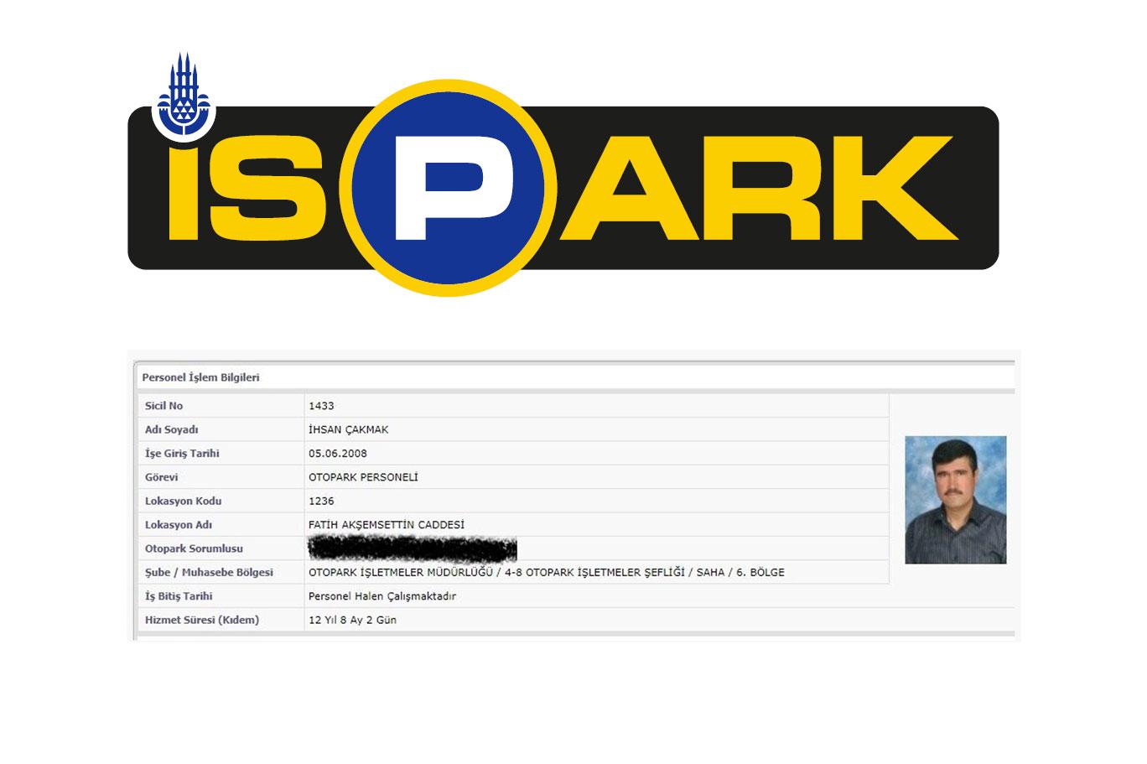Click the Şube / Muhasebe Bölgesi label

(209, 572)
